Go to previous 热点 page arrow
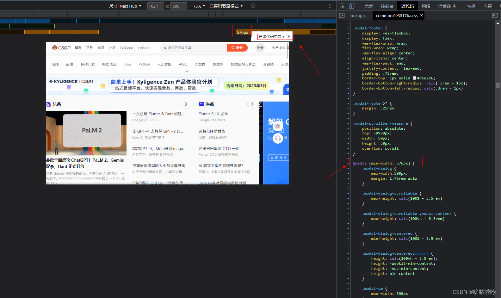This screenshot has height=298, width=501. (x=248, y=104)
